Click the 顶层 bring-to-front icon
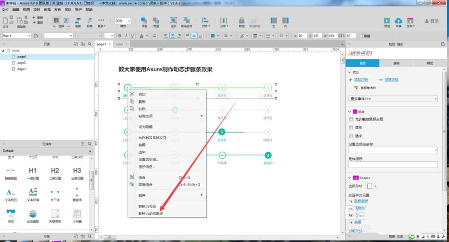This screenshot has height=242, width=449. pyautogui.click(x=144, y=21)
